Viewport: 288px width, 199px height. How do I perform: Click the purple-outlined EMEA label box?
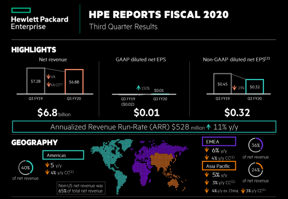219,141
